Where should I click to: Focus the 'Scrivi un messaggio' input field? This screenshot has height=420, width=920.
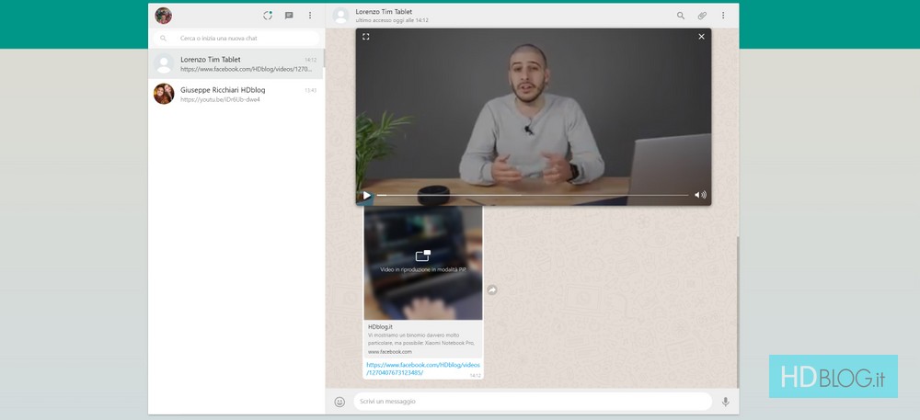532,402
